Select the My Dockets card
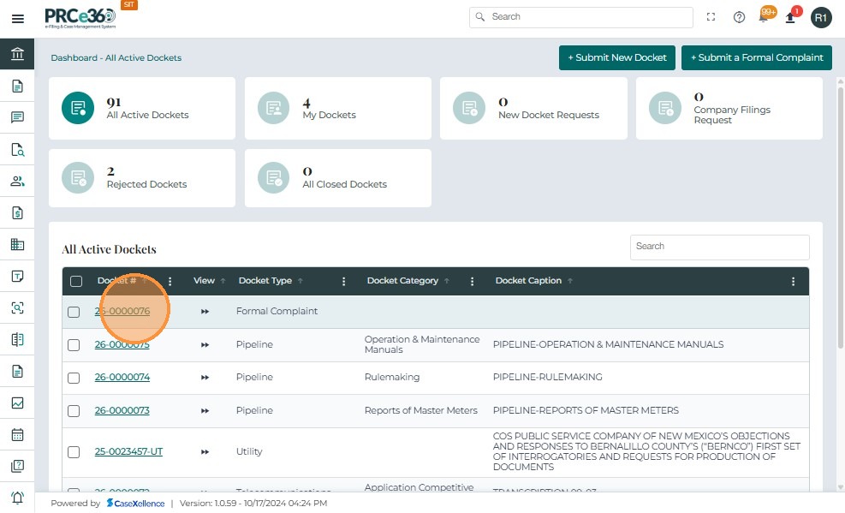 click(x=337, y=108)
